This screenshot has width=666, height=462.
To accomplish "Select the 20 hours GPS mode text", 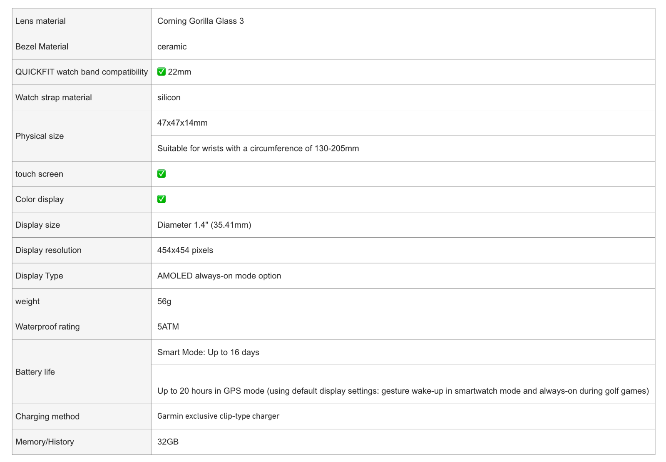I will point(403,391).
